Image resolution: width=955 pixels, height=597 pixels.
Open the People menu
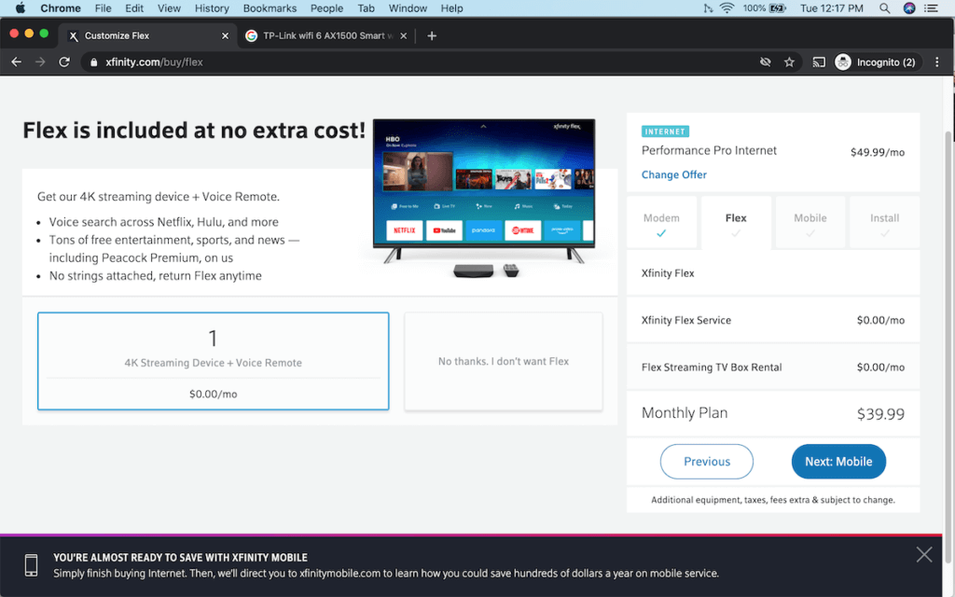326,7
